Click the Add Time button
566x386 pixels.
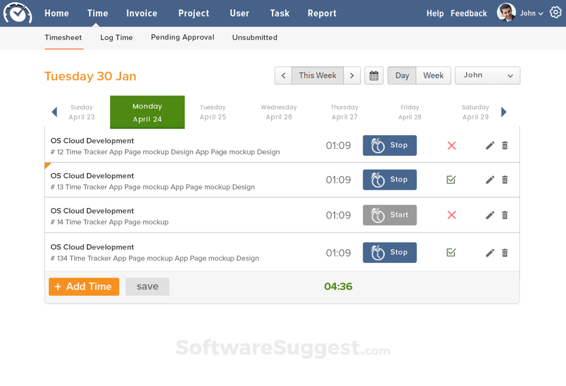(84, 287)
